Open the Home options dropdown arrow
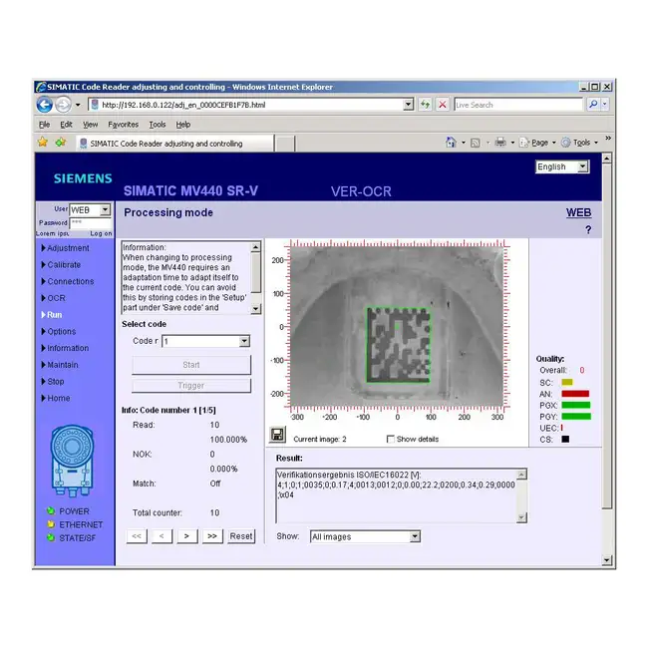Screen dimensions: 648x648 click(x=464, y=143)
